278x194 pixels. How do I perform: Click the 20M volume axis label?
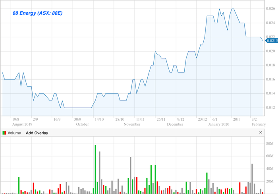[270, 181]
